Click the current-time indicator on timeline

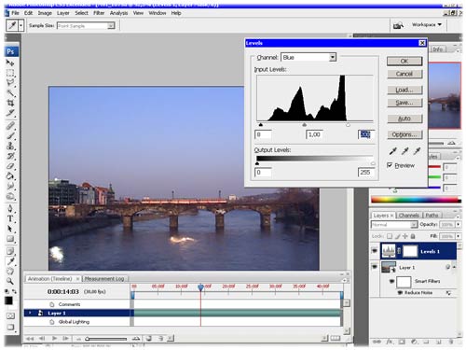tap(200, 287)
